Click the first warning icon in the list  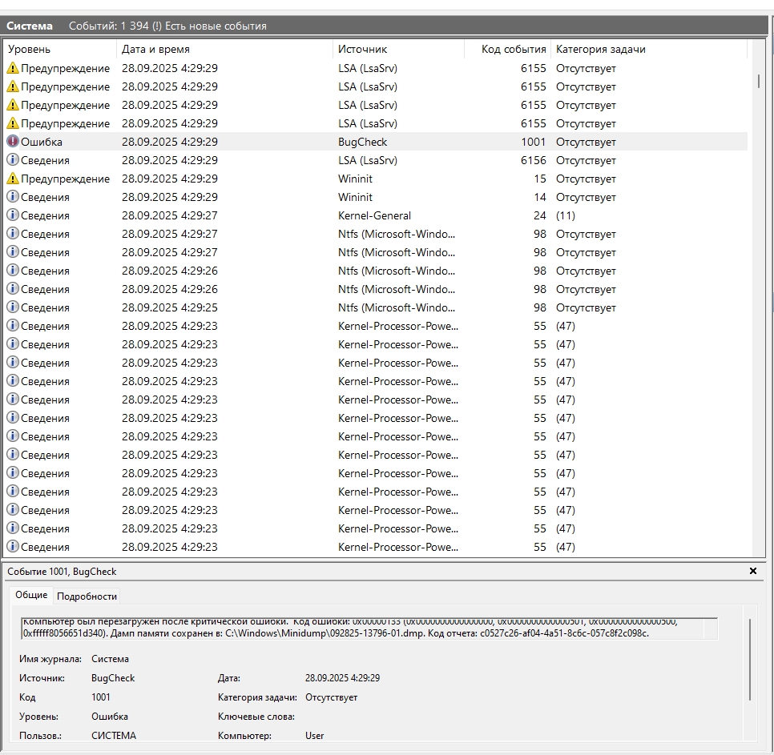coord(12,68)
